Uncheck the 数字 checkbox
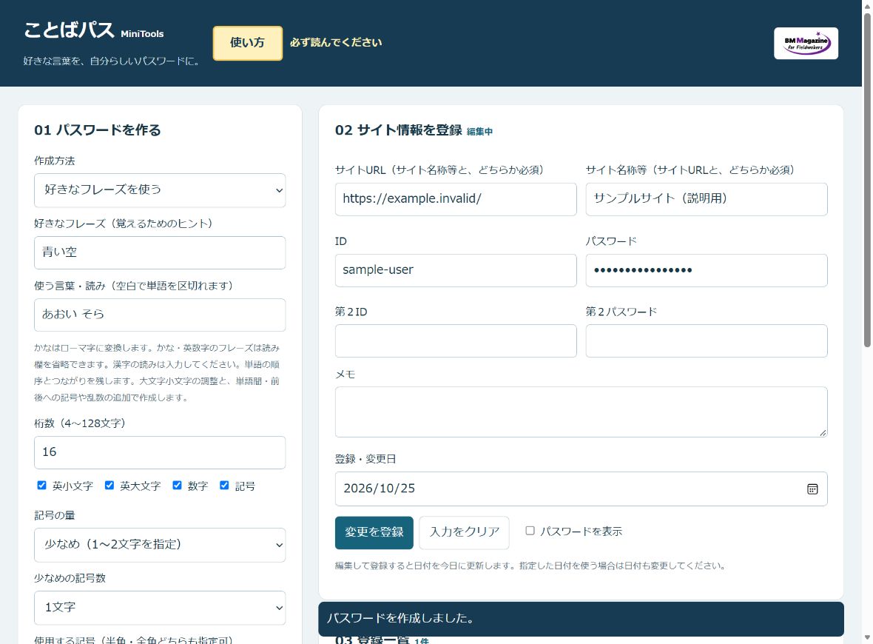The image size is (873, 644). click(177, 486)
